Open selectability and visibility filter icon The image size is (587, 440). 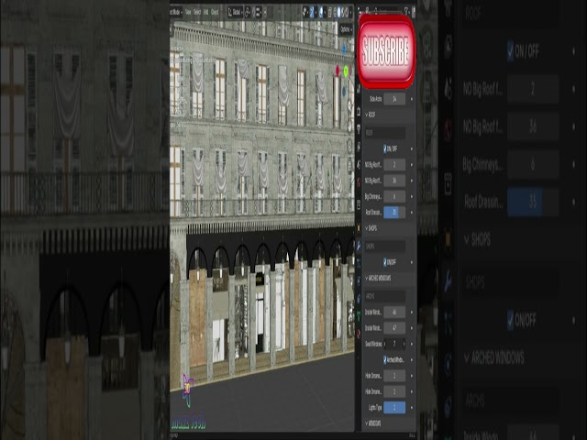click(x=305, y=12)
